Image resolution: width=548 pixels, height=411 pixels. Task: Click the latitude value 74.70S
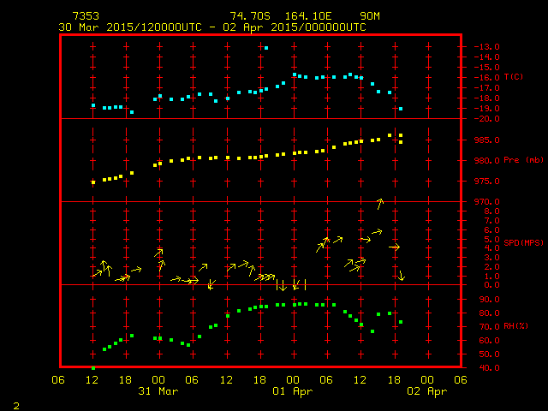(x=247, y=16)
